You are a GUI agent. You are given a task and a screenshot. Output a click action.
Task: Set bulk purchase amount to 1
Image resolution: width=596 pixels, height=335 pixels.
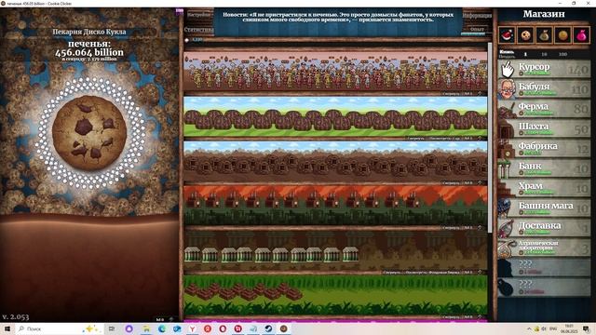(x=525, y=54)
